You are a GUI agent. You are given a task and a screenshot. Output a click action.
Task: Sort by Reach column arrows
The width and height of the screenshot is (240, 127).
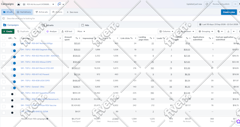click(x=110, y=38)
